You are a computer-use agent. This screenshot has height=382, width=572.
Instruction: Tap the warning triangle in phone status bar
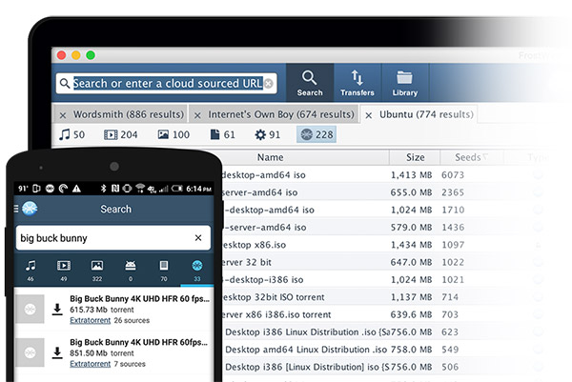(76, 189)
